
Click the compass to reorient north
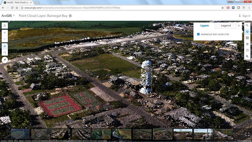click(5, 60)
